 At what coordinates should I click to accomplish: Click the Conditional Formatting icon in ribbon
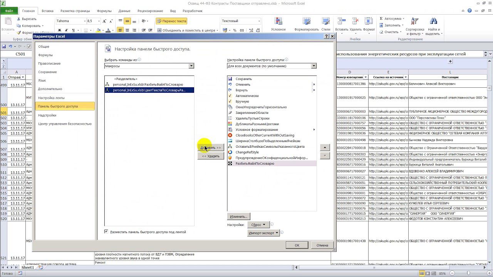click(278, 22)
